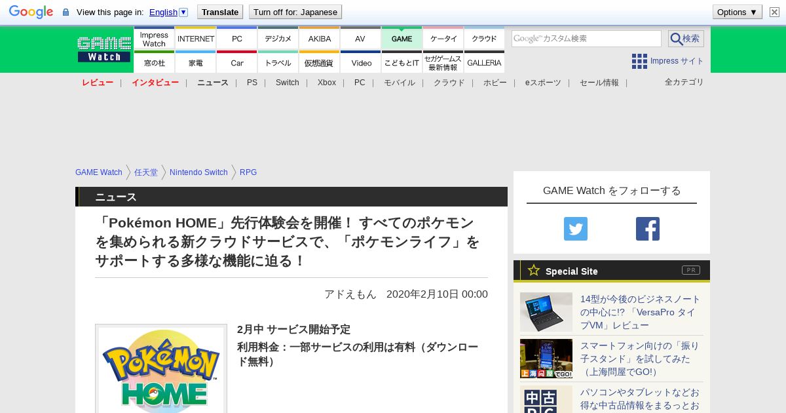
Task: Click the Special Site star icon
Action: point(534,270)
